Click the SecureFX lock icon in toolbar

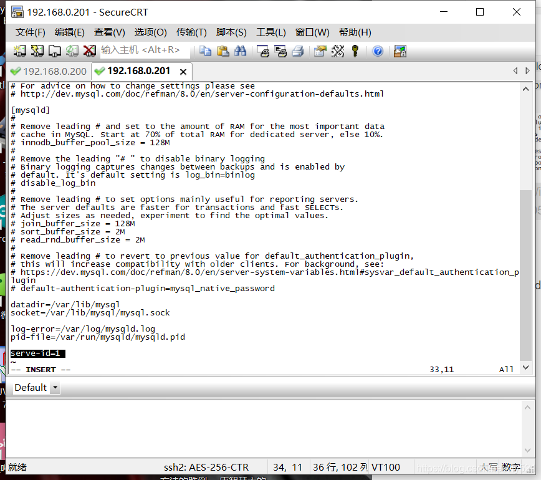point(400,51)
